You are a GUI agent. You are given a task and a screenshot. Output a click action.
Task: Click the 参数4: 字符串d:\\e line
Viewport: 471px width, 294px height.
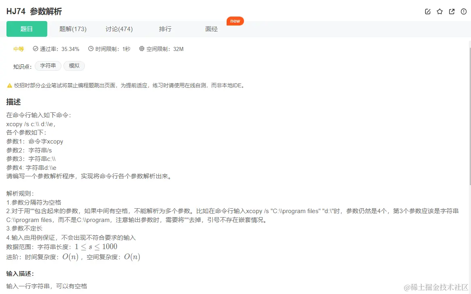32,168
